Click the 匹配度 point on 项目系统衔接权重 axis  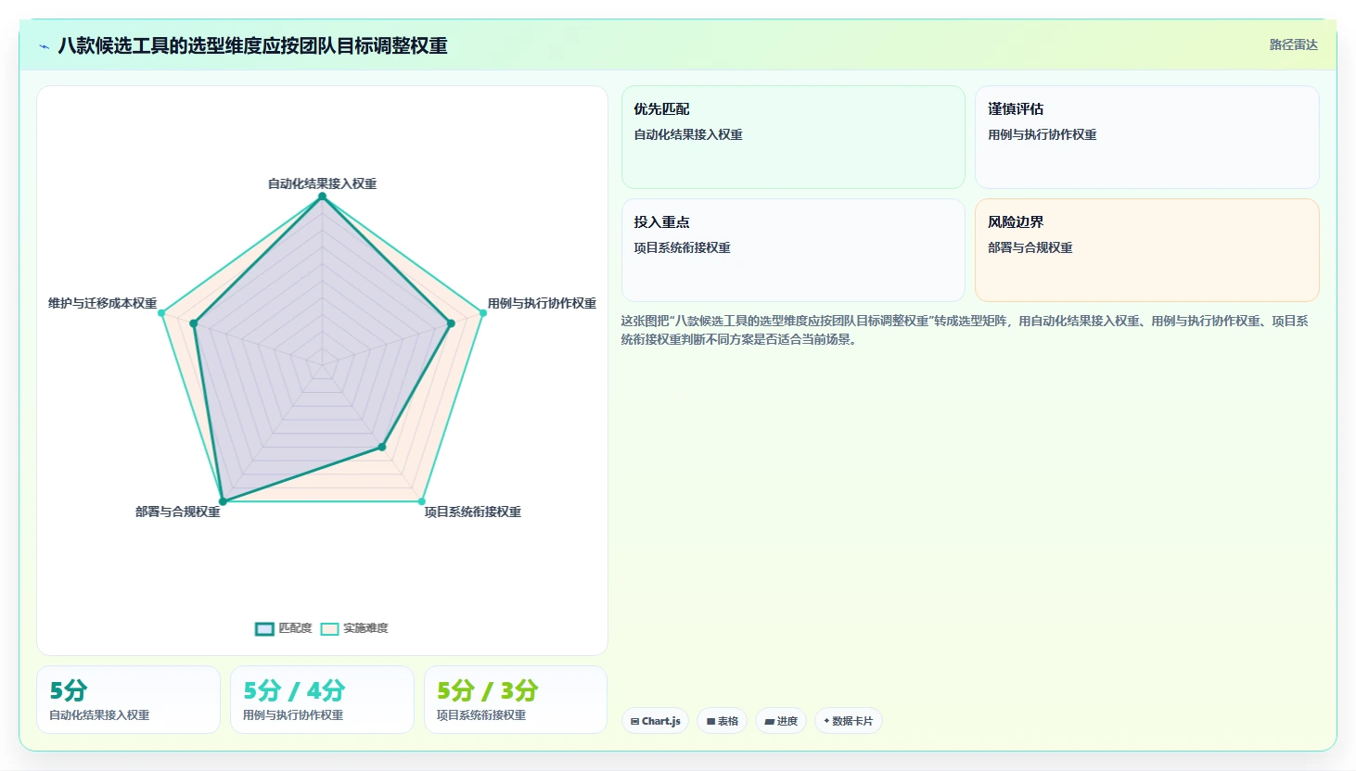click(382, 447)
